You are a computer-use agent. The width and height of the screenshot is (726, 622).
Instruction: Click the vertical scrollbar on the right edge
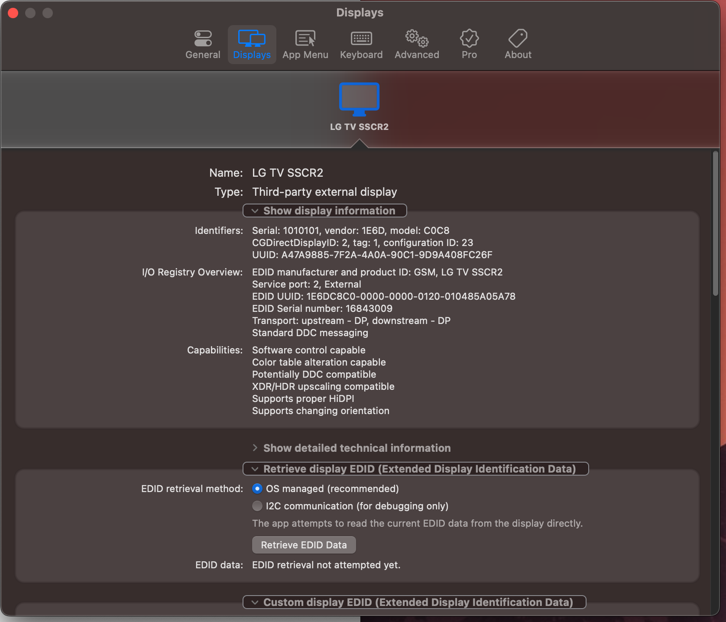coord(716,224)
